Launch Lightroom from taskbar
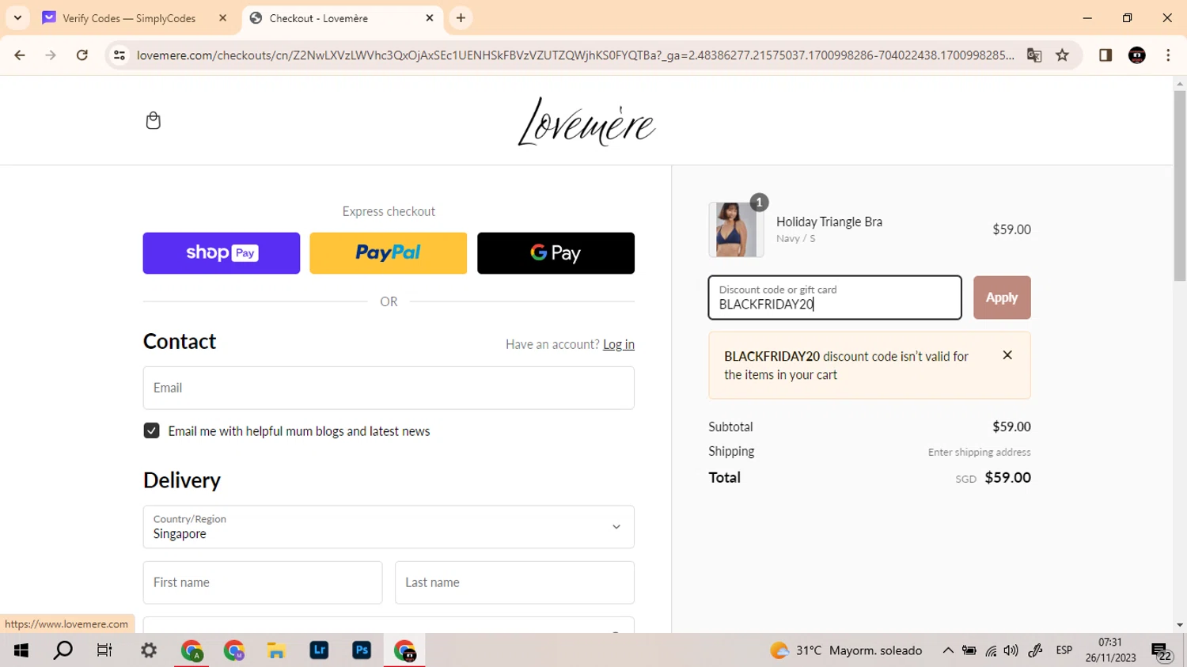 tap(319, 650)
